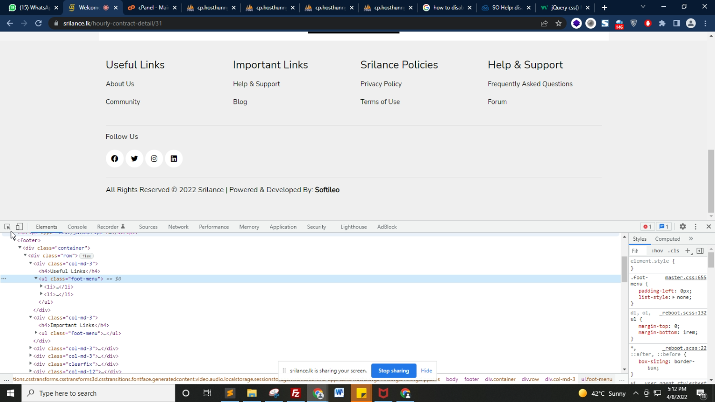Open the Computed styles tab

[x=667, y=239]
